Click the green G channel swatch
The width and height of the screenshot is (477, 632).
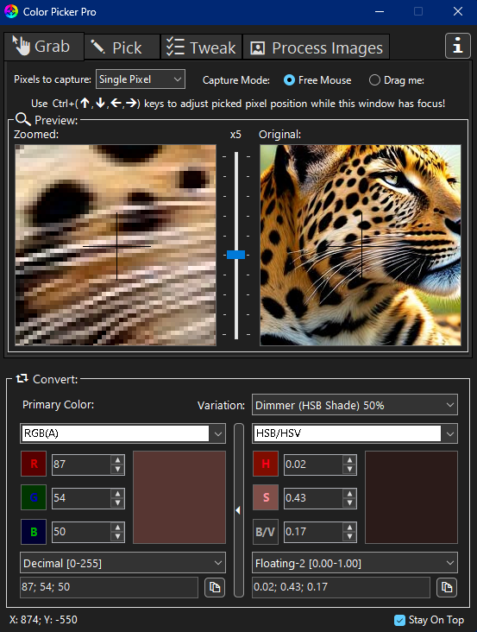pyautogui.click(x=34, y=497)
